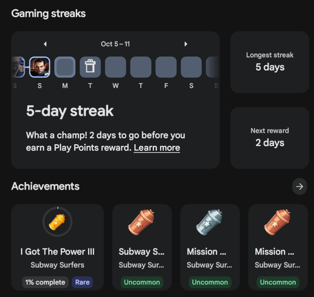Open the Next reward card
This screenshot has height=297, width=314.
click(270, 138)
